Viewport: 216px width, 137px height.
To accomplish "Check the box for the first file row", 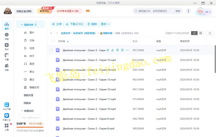I will tap(51, 50).
